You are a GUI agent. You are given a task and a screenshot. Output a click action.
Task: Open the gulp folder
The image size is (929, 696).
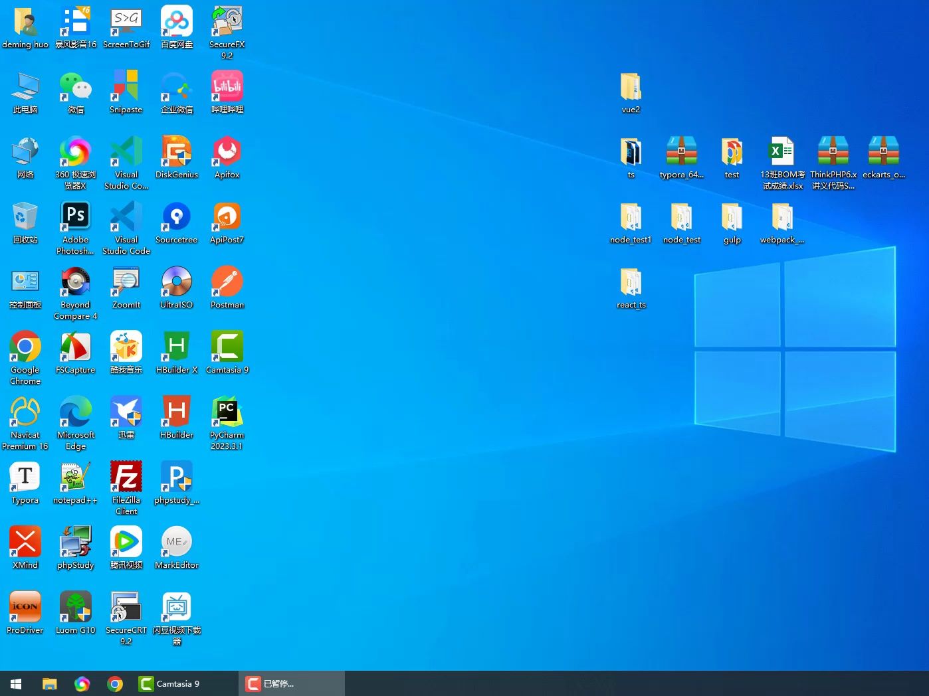732,223
